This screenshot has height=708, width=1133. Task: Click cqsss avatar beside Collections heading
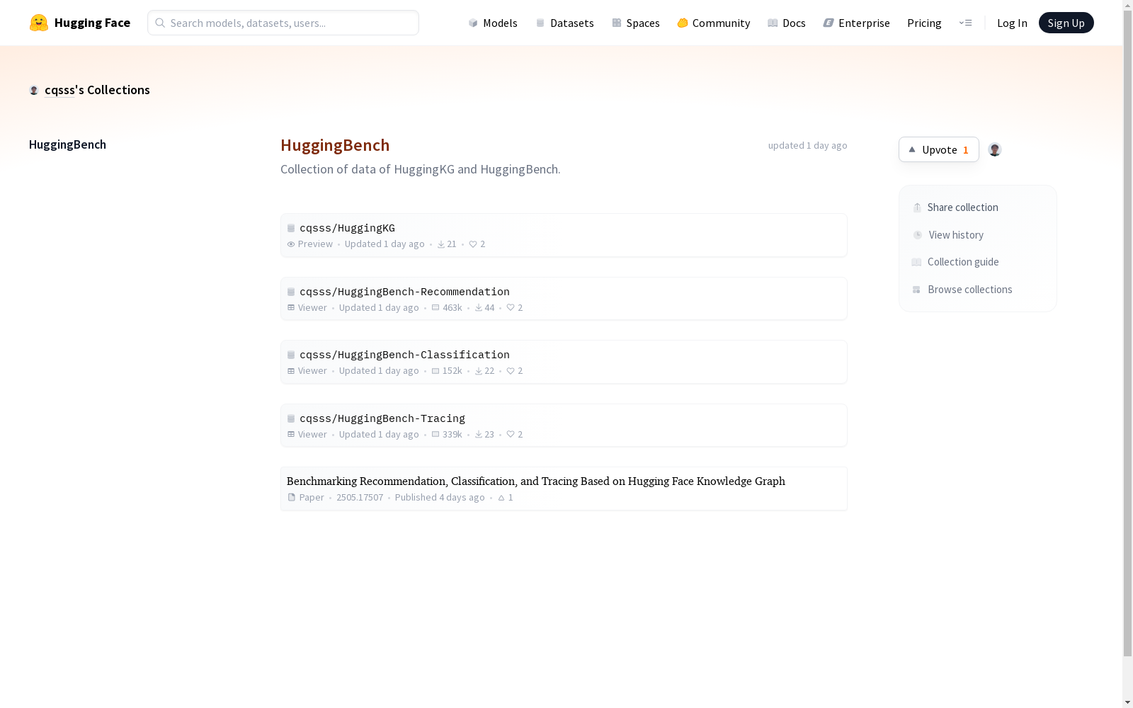coord(34,90)
